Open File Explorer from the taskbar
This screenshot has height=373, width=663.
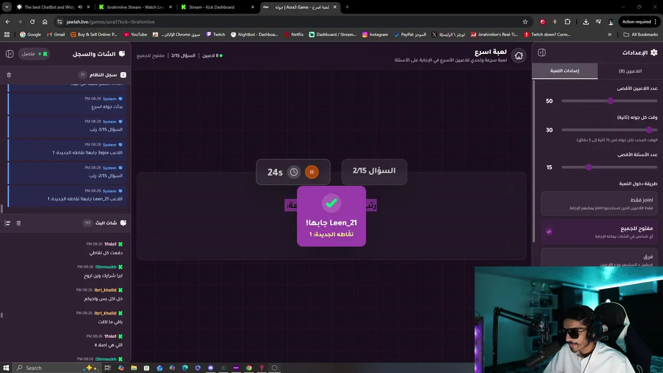(134, 368)
